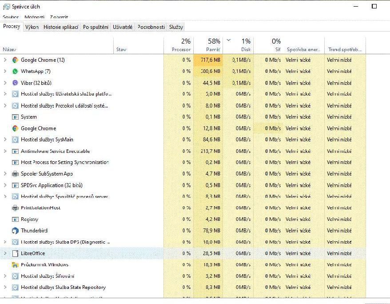Select the Průzkumník Windows row name
This screenshot has height=304, width=390.
pyautogui.click(x=44, y=265)
